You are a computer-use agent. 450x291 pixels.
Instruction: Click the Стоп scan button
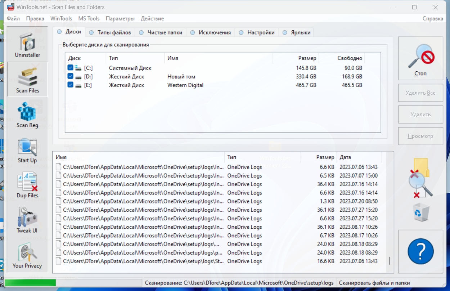click(420, 58)
